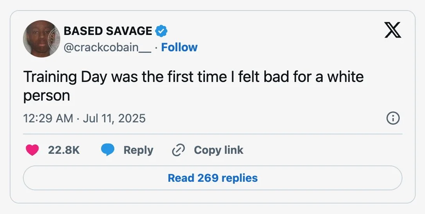Like the tweet with the heart icon
Screen dimensions: 425x214
(x=32, y=150)
